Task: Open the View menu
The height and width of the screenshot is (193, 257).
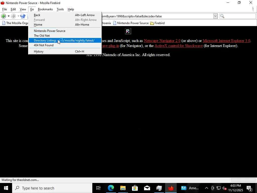Action: [x=23, y=9]
